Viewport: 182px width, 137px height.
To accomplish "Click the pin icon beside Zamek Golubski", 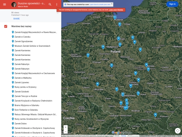I will (x=13, y=91).
